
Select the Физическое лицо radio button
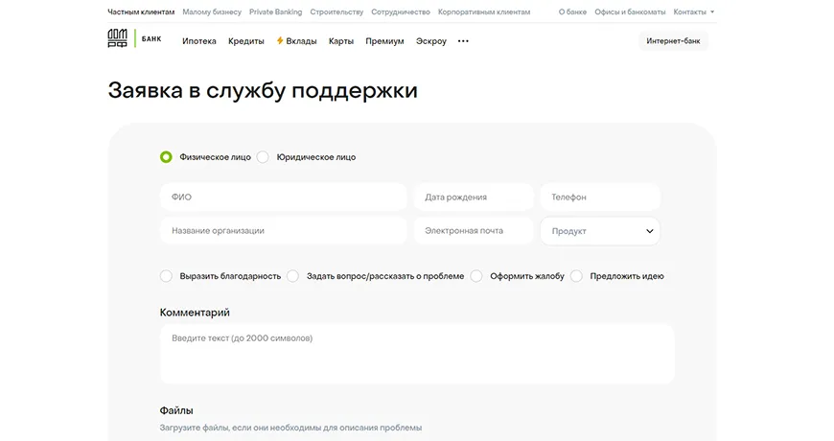(167, 157)
